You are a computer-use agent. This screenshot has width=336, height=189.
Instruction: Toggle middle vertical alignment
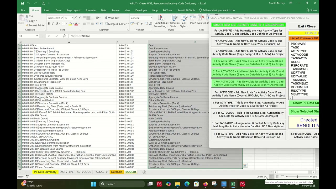(x=88, y=18)
